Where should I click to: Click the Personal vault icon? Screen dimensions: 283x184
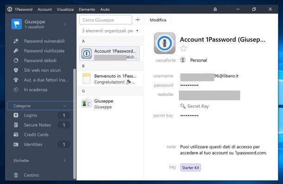[x=183, y=60]
